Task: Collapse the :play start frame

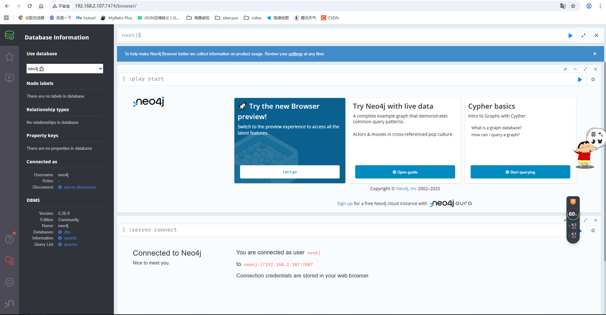Action: click(575, 69)
